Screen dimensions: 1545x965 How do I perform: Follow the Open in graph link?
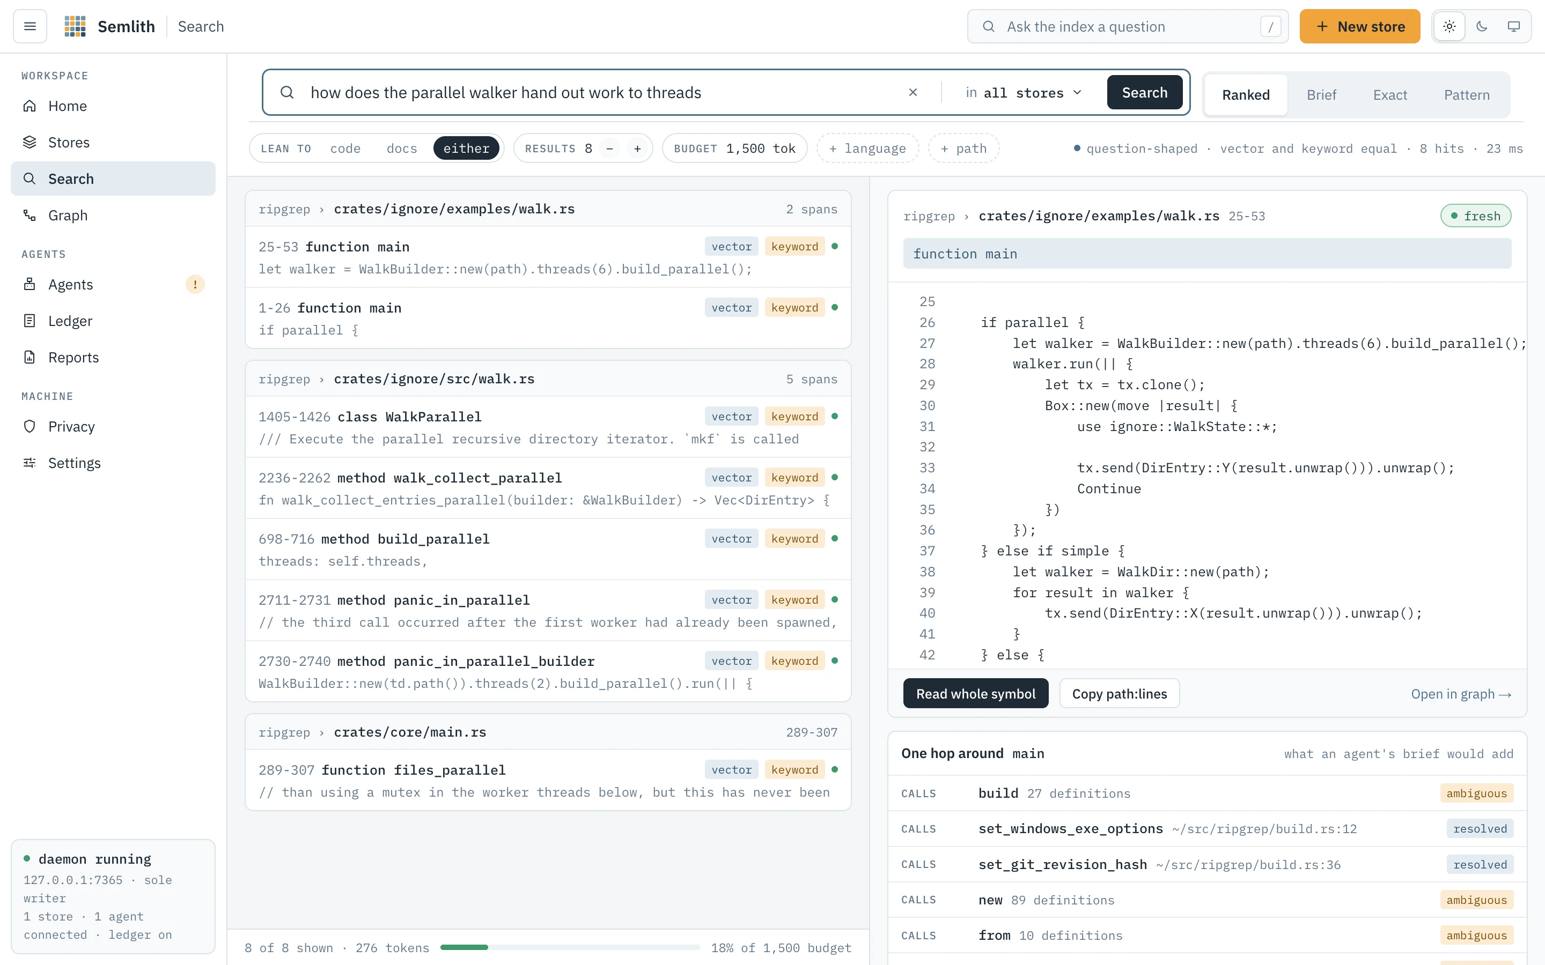1461,694
